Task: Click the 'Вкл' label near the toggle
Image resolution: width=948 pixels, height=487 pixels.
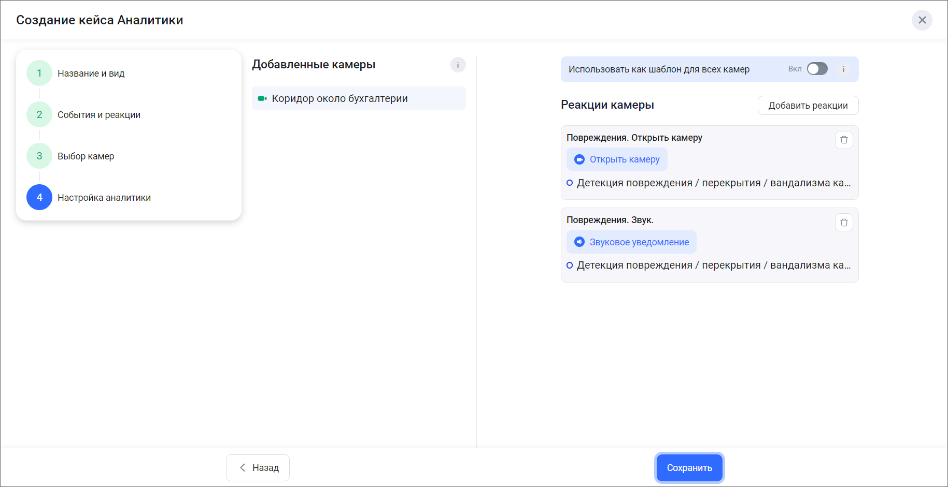Action: click(795, 69)
